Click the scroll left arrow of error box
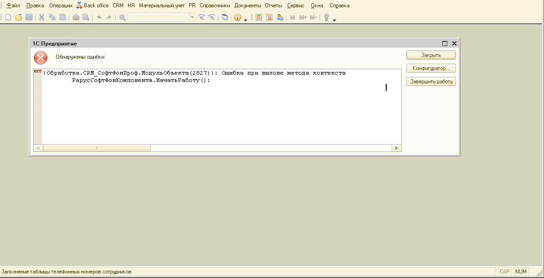Viewport: 544px width, 278px height. point(38,148)
